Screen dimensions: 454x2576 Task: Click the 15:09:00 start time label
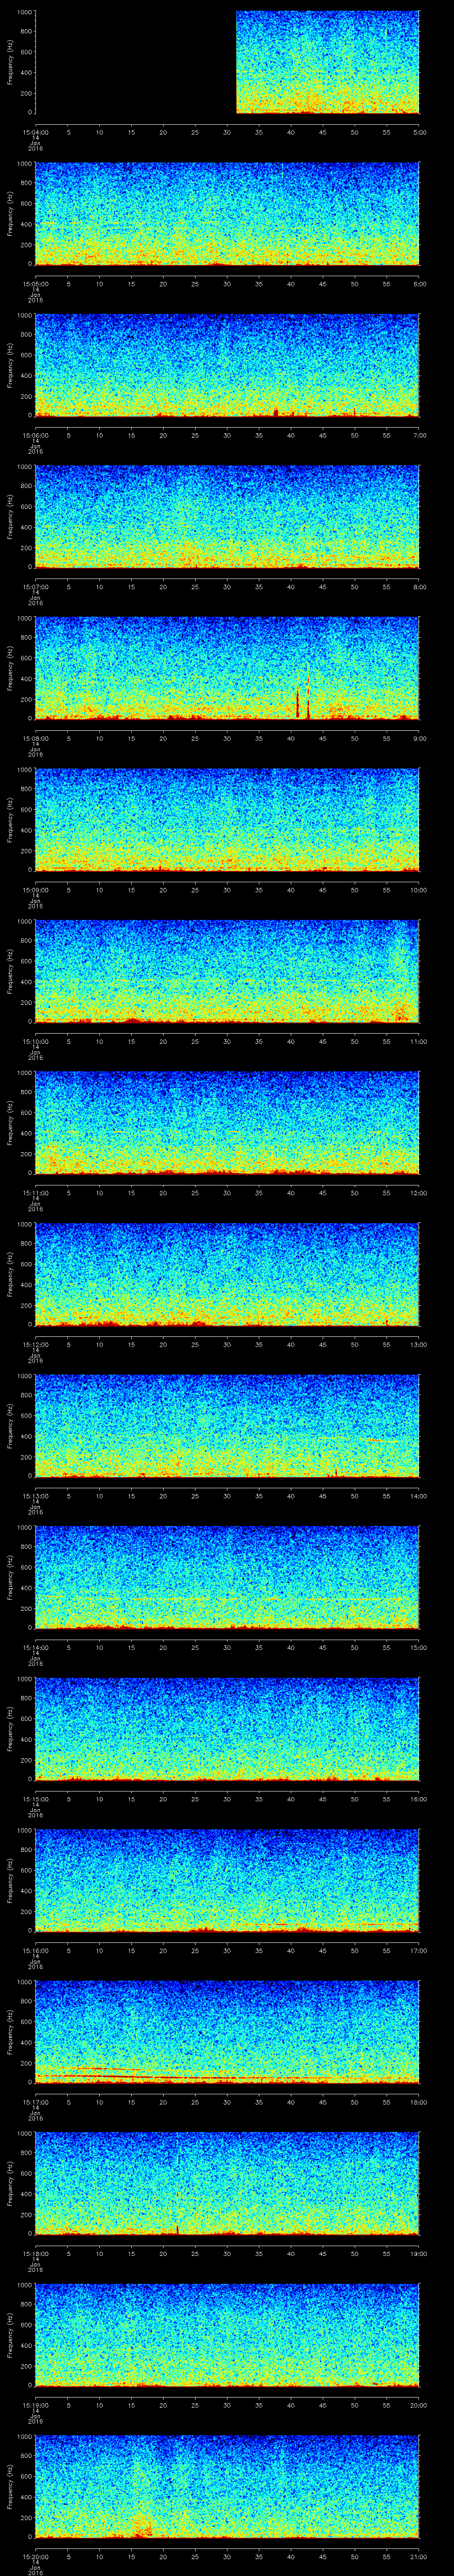pyautogui.click(x=35, y=890)
